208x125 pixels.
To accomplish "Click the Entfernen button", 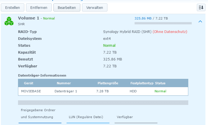I will (39, 7).
